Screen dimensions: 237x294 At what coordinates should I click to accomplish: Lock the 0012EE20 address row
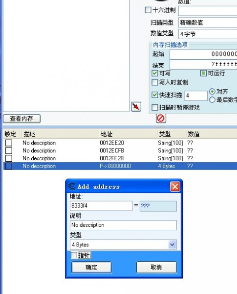coord(9,143)
